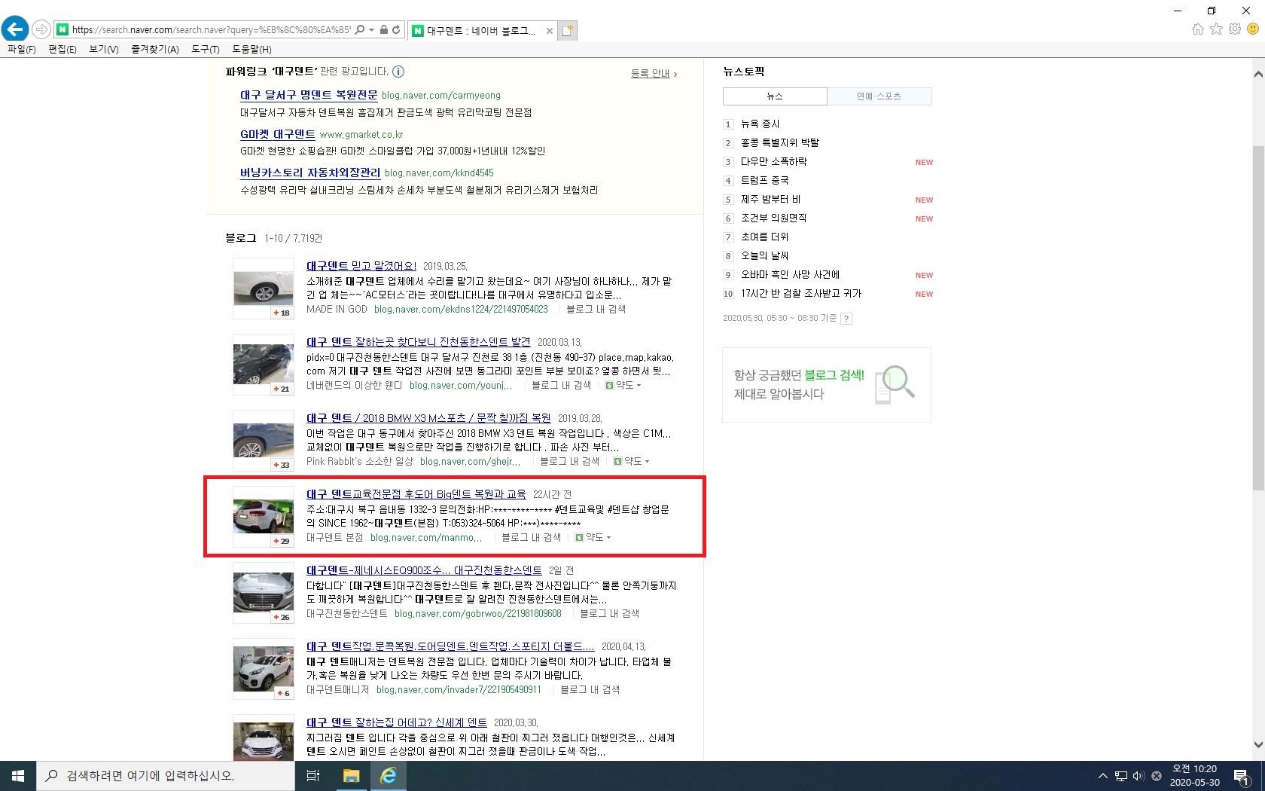Screen dimensions: 1265x791
Task: Open favorites star icon
Action: [x=1217, y=29]
